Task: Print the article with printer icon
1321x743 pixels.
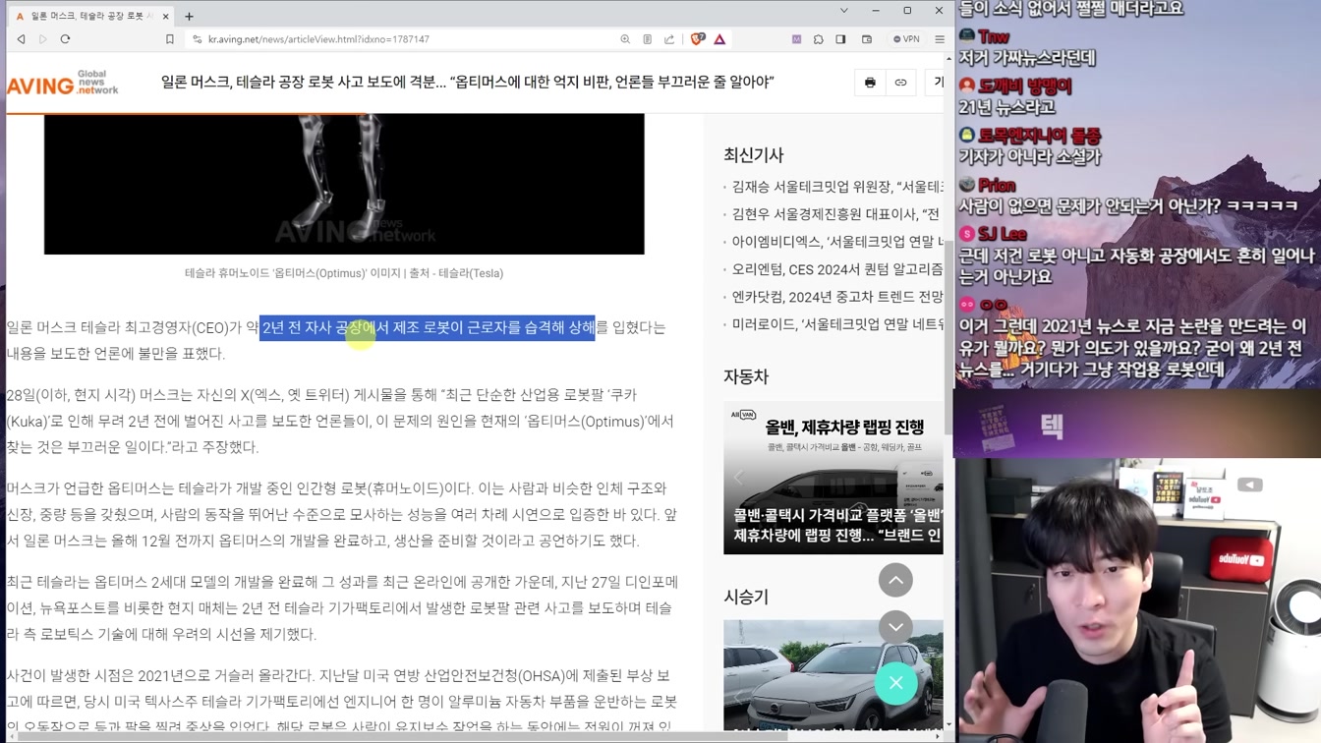Action: click(x=870, y=83)
